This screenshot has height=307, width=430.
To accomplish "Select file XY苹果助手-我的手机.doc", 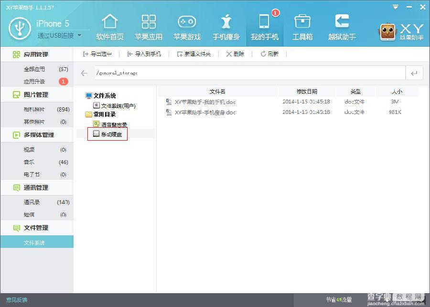I will click(x=205, y=102).
